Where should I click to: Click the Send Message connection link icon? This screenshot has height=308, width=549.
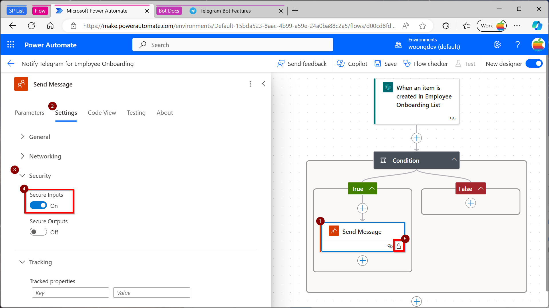point(390,246)
